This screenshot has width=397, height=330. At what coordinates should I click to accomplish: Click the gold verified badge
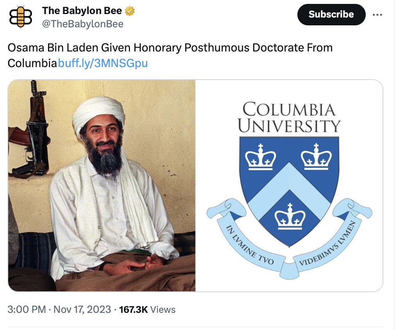coord(130,11)
